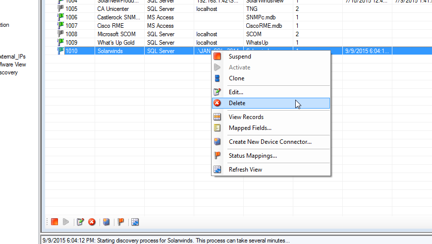Open Status Mappings via bottom toolbar flag icon
Image resolution: width=432 pixels, height=244 pixels.
pyautogui.click(x=120, y=222)
